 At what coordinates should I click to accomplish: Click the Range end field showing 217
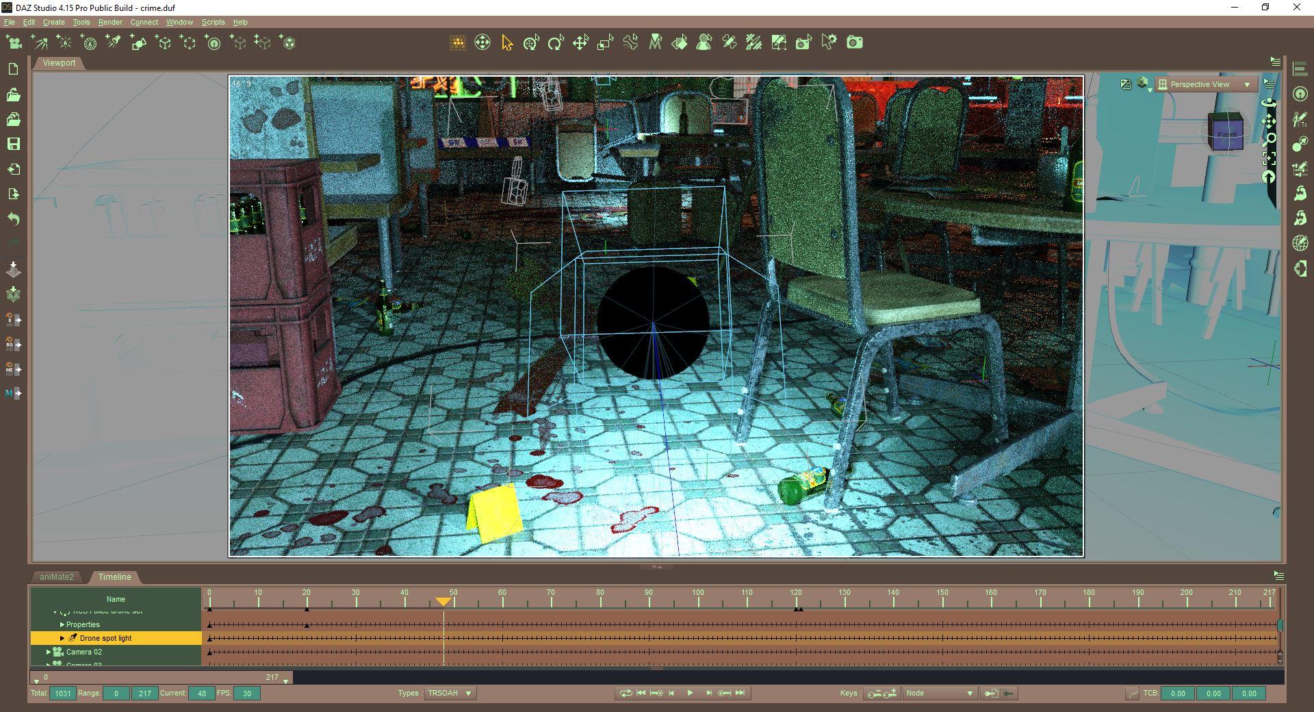(x=144, y=694)
